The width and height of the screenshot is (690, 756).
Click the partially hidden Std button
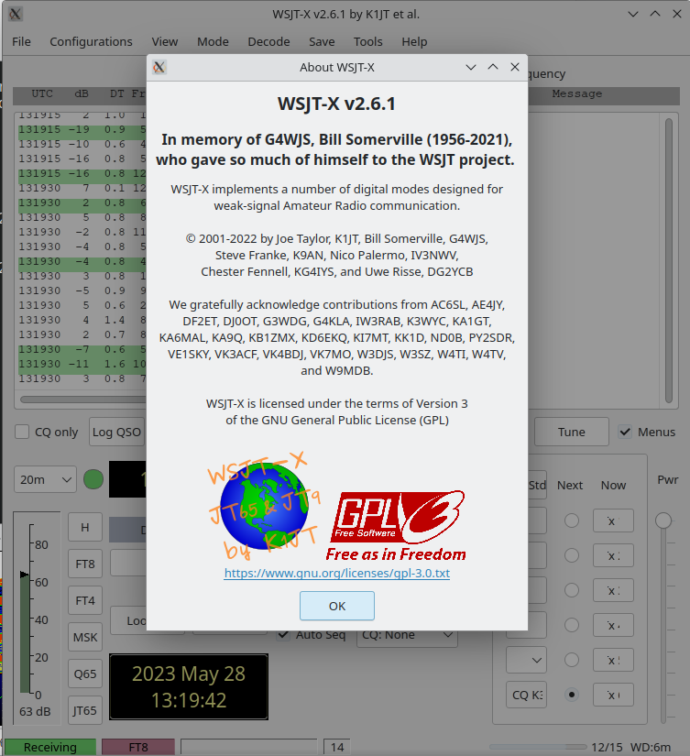coord(537,485)
